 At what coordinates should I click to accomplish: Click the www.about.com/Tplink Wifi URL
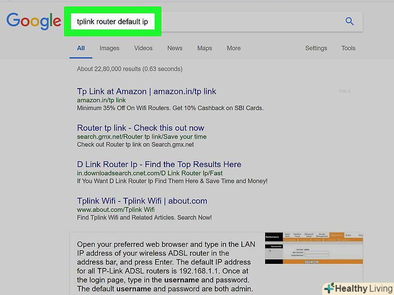point(116,210)
